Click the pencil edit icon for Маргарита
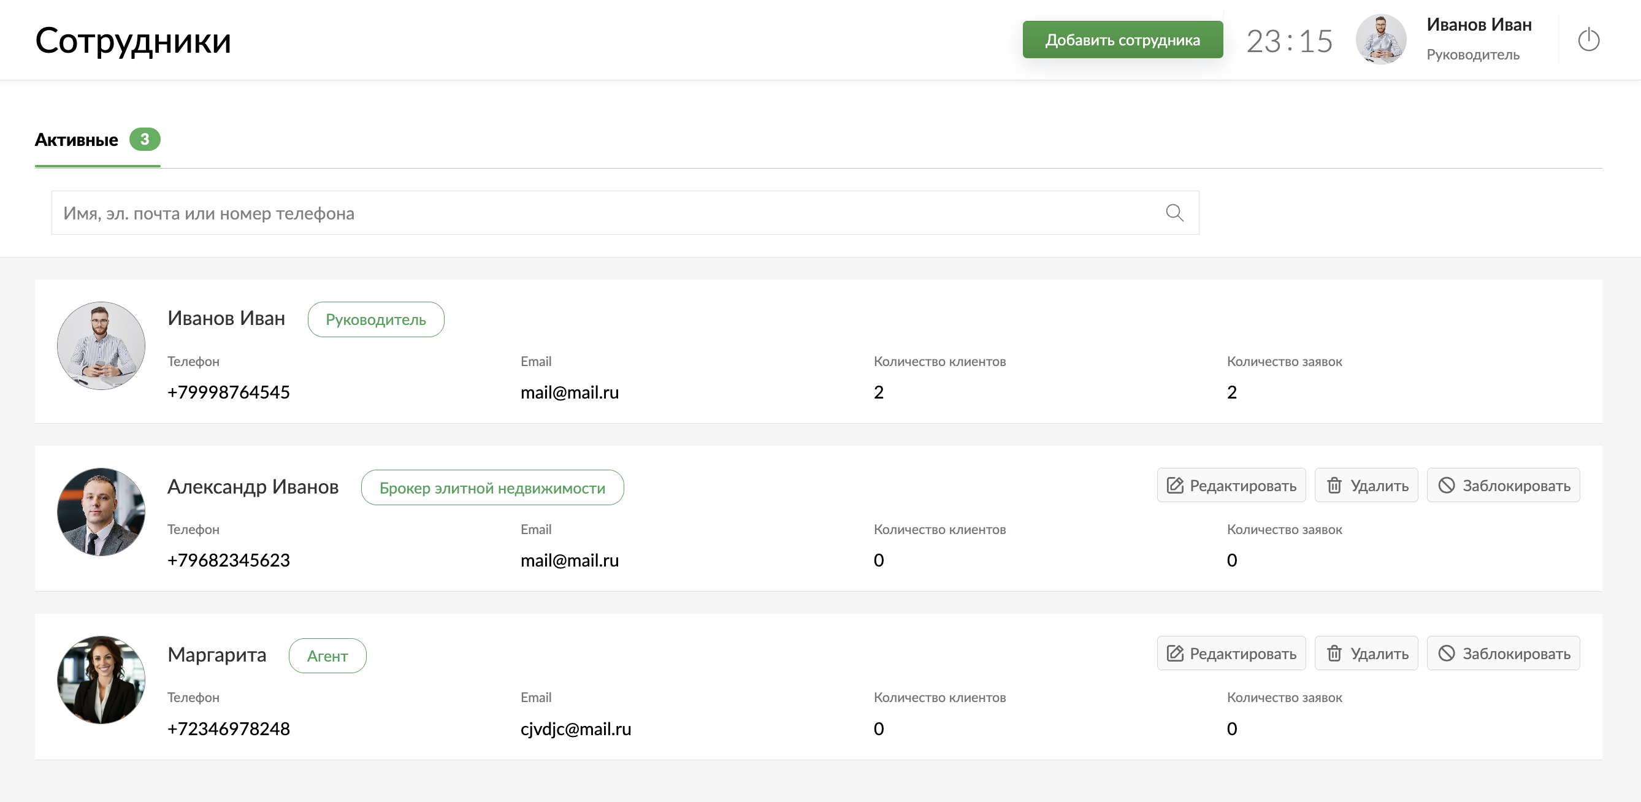Image resolution: width=1641 pixels, height=802 pixels. coord(1175,654)
